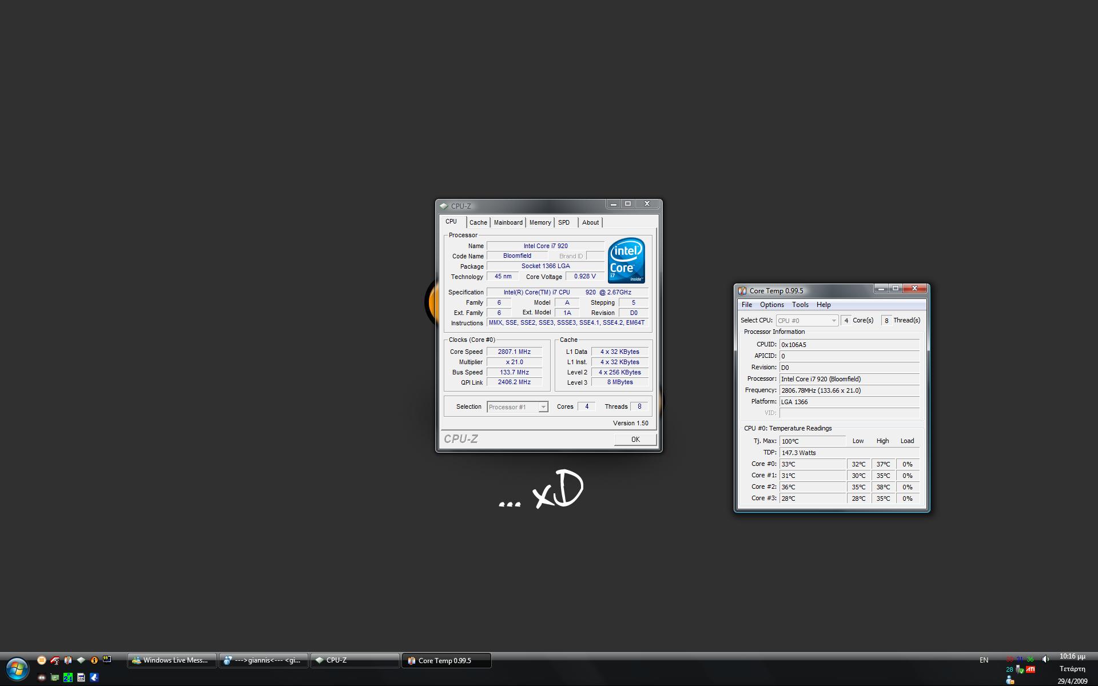1098x686 pixels.
Task: Open the ATI tray icon
Action: (x=1031, y=669)
